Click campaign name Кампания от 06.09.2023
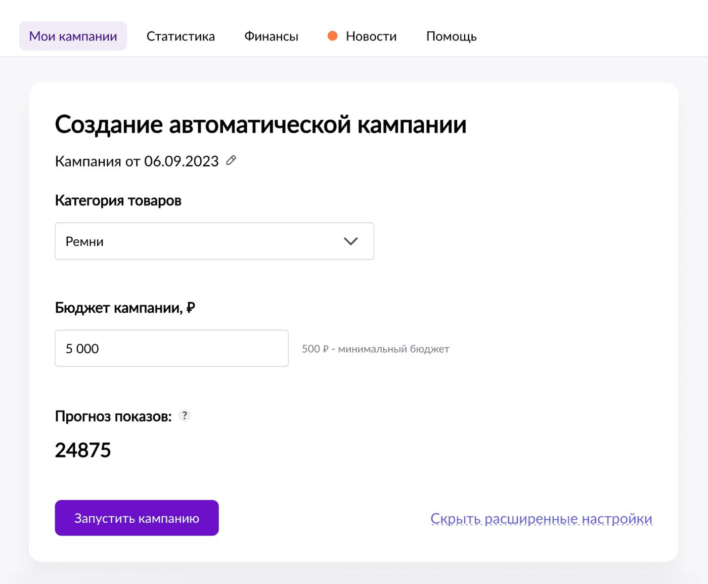Screen dimensions: 708x584 point(137,161)
